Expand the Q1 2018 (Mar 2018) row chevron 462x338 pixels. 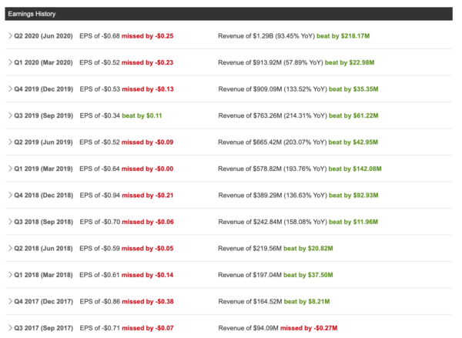click(10, 275)
